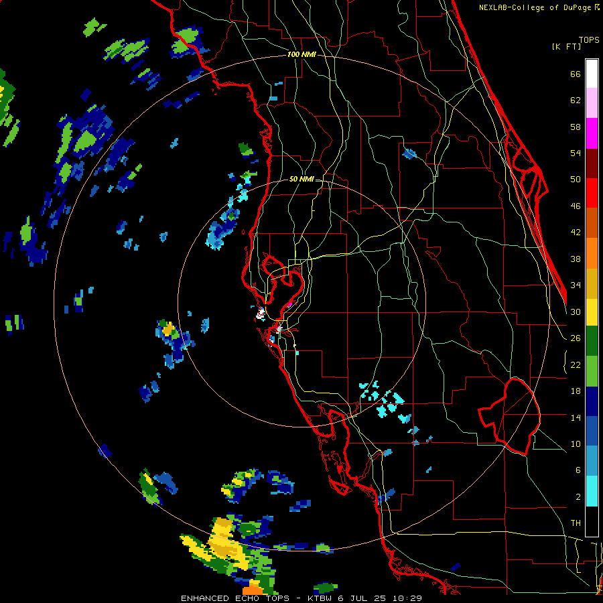Select the dark green 26 kft legend swatch

pyautogui.click(x=592, y=341)
